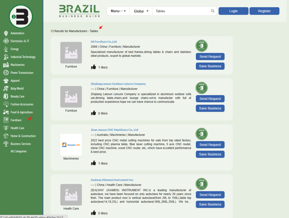This screenshot has width=289, height=218.
Task: Send Request to Zhejiang Leesun
Action: tap(210, 99)
